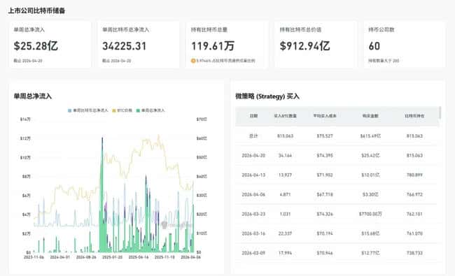Click the 微策略 (Strategy) 买入 table title
455x276 pixels.
[x=267, y=96]
